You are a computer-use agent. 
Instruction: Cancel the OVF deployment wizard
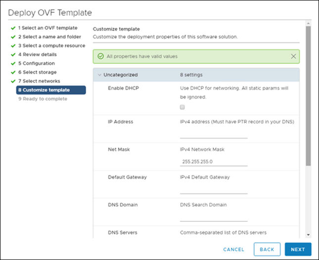(x=234, y=250)
